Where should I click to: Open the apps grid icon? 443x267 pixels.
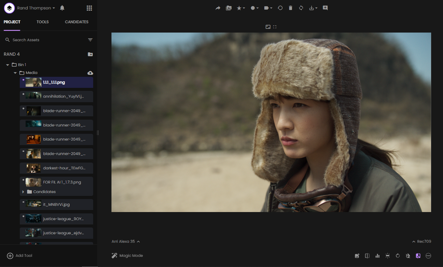(89, 8)
